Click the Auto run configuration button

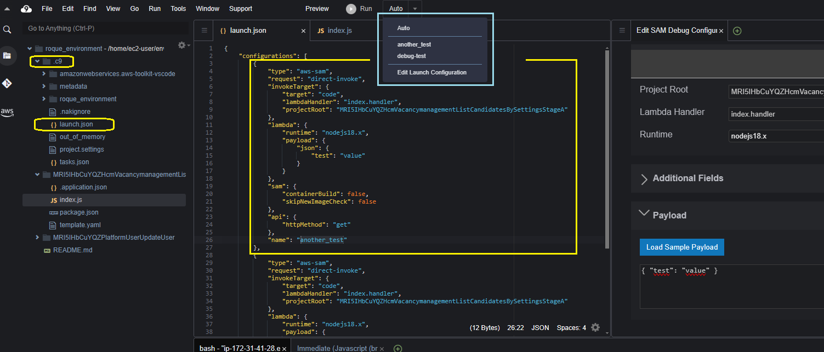(396, 9)
